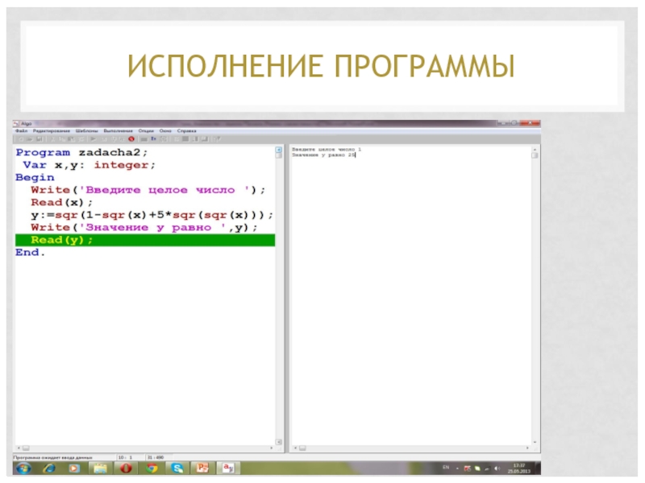Click the 'Begin' keyword line
645x483 pixels.
(35, 177)
